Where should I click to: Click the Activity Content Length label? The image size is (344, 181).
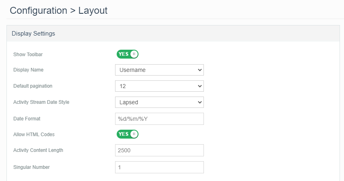pyautogui.click(x=38, y=150)
